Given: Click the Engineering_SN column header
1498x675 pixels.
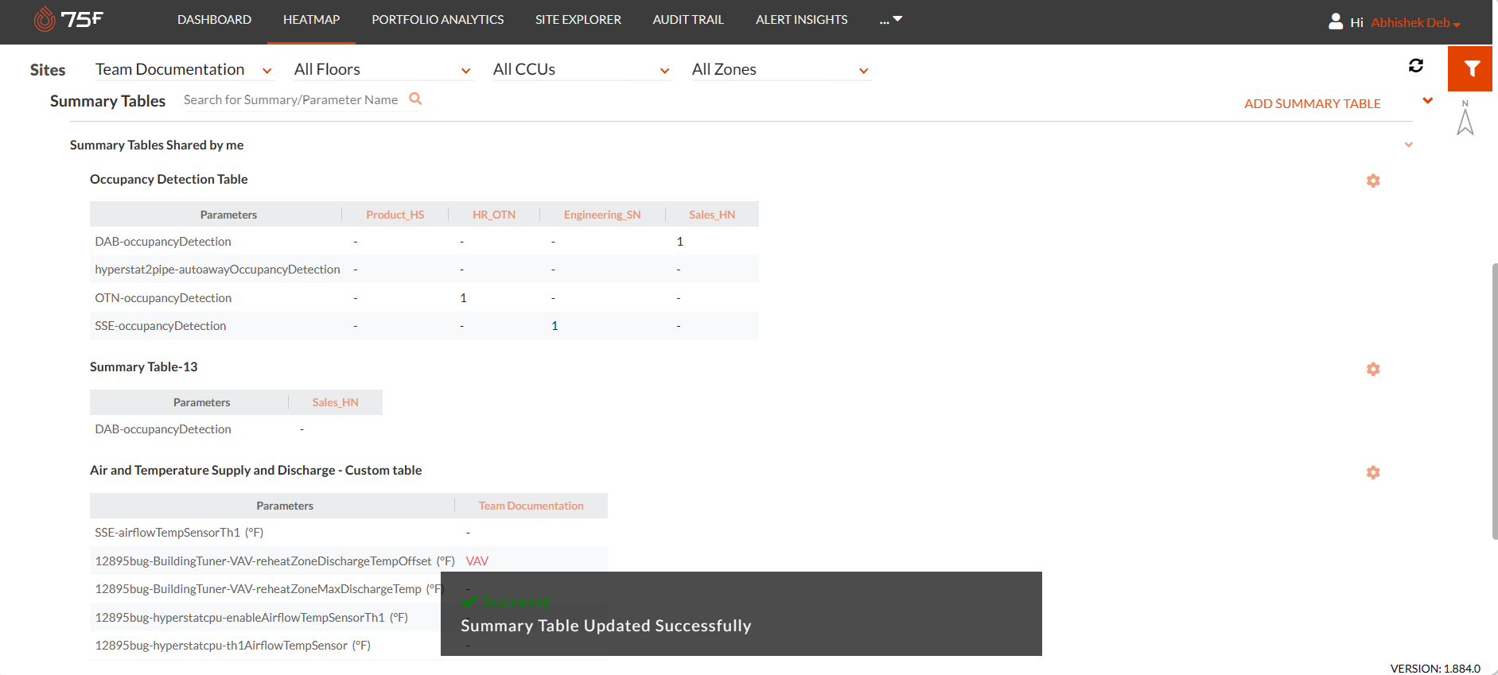Looking at the screenshot, I should pos(602,215).
